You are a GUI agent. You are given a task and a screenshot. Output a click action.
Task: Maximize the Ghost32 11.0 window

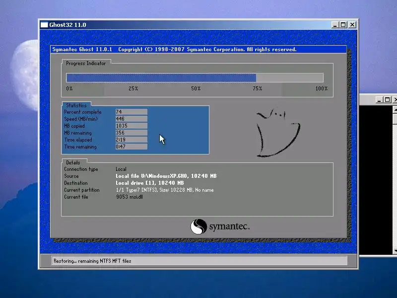[343, 25]
